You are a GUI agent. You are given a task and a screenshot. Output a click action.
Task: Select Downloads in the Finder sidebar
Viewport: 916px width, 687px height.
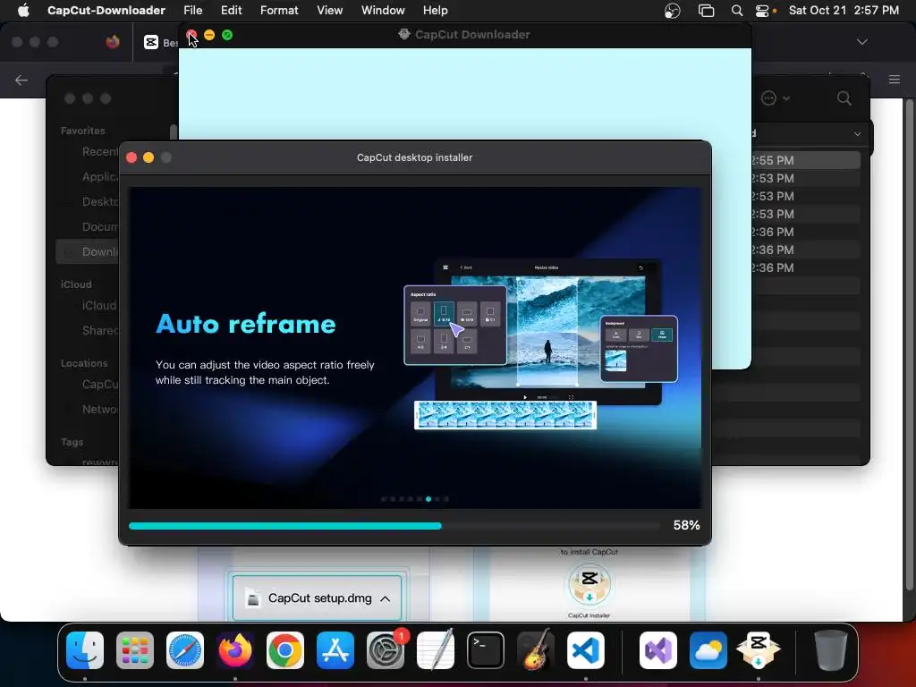click(88, 251)
